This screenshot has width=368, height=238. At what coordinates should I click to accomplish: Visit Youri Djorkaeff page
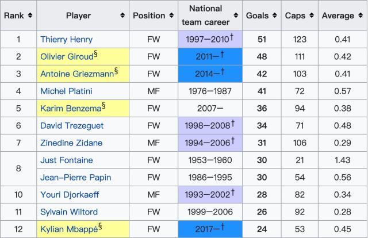[67, 195]
